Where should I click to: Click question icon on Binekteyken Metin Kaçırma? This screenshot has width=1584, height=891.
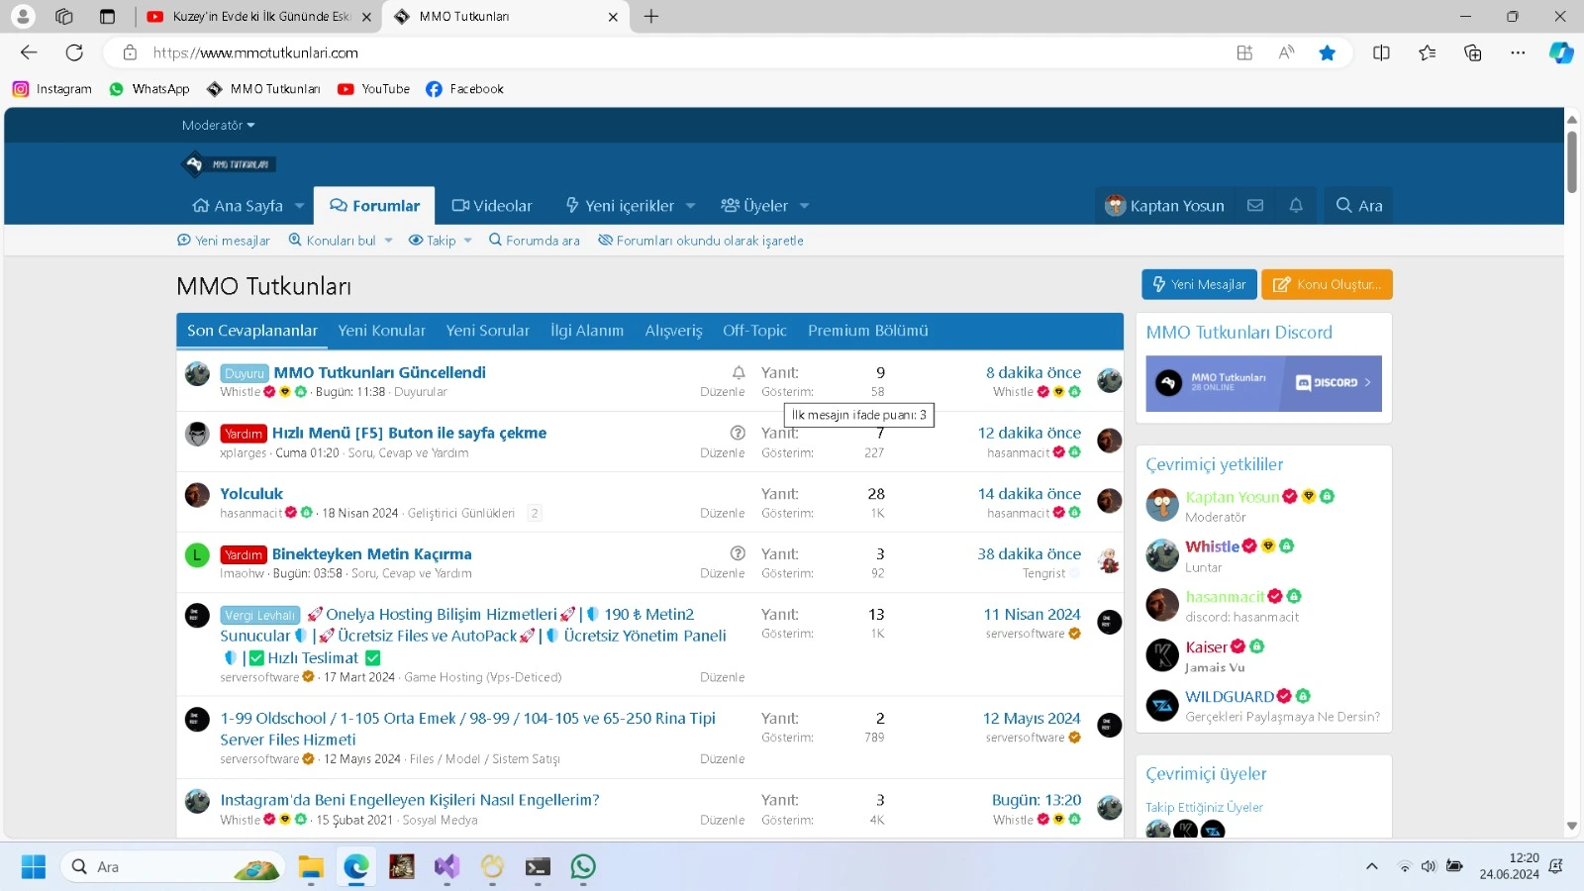coord(738,553)
